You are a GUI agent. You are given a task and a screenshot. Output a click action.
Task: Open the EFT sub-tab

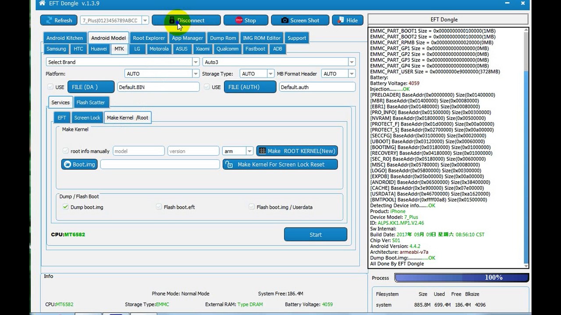click(x=62, y=118)
